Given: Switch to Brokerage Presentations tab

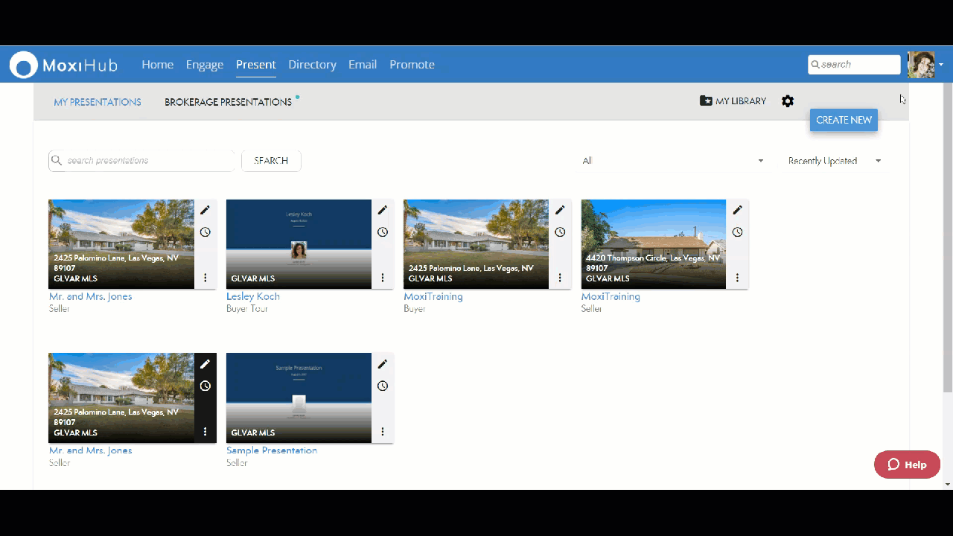Looking at the screenshot, I should click(x=228, y=102).
